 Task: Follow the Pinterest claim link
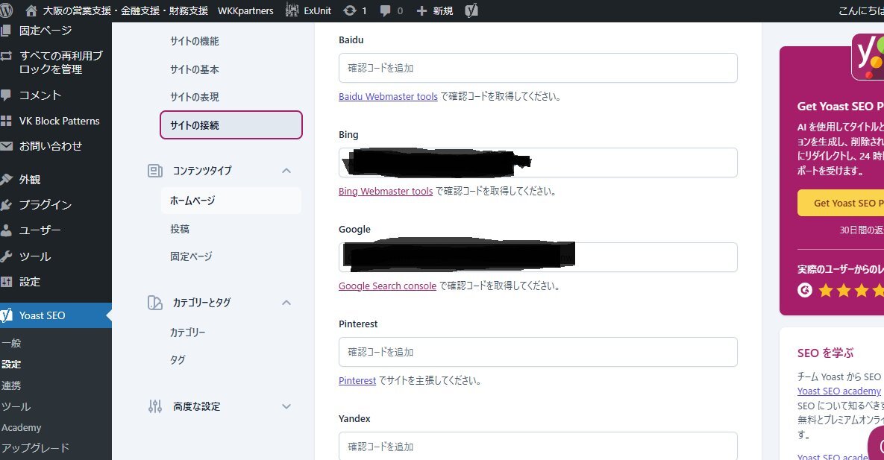point(357,380)
